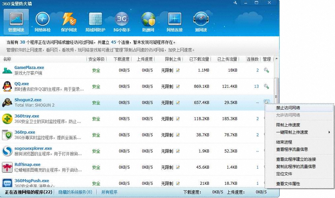The image size is (335, 198).
Task: Open the 360tray.exe name link
Action: [27, 116]
